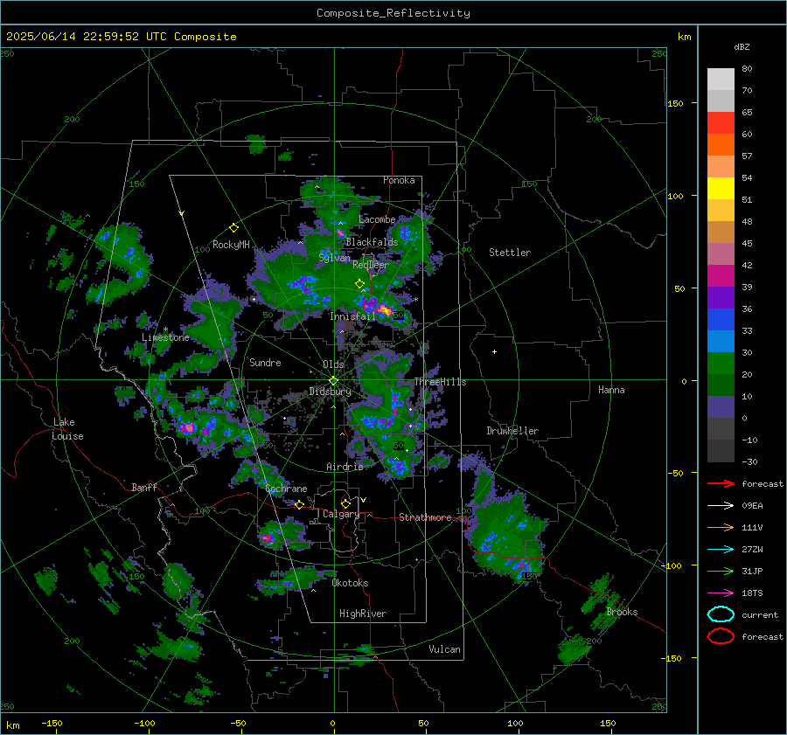Click the red forecast arrow in the legend
Screen dimensions: 787x735
[x=721, y=483]
